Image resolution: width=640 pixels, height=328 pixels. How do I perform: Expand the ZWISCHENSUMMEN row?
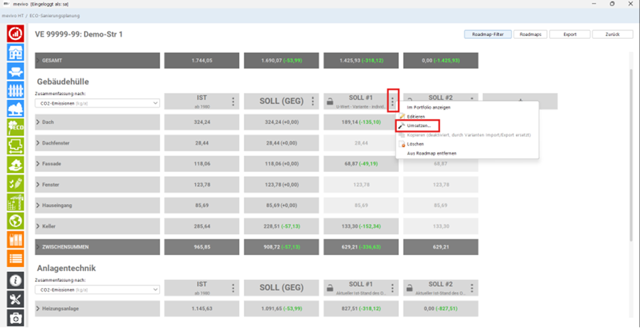tap(38, 247)
